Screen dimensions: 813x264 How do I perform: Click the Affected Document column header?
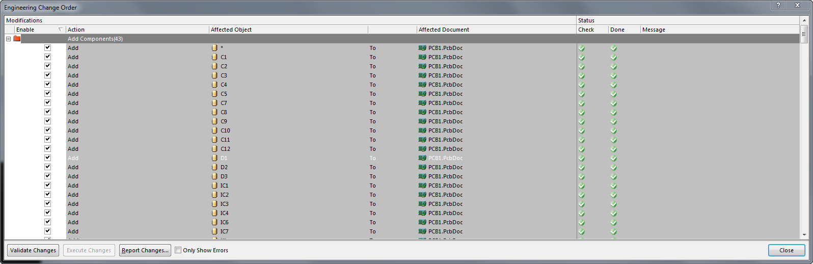coord(496,30)
